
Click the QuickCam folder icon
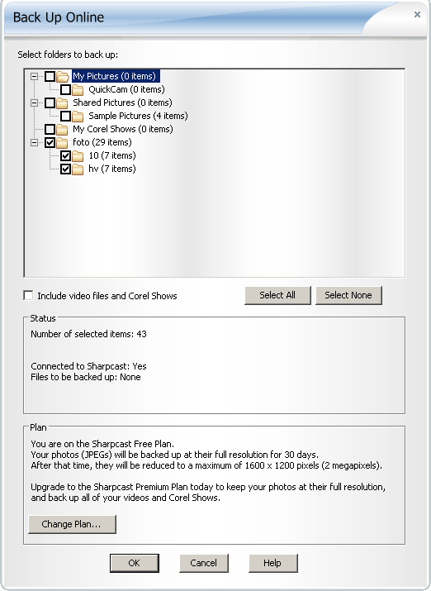pos(78,90)
